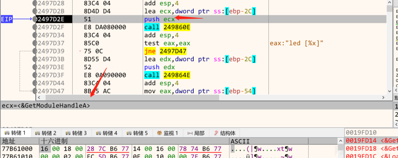Click the eax:"led [%x]" comment
The image size is (398, 158).
(x=296, y=43)
